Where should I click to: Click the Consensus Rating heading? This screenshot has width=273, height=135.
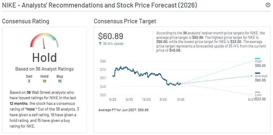pos(25,21)
